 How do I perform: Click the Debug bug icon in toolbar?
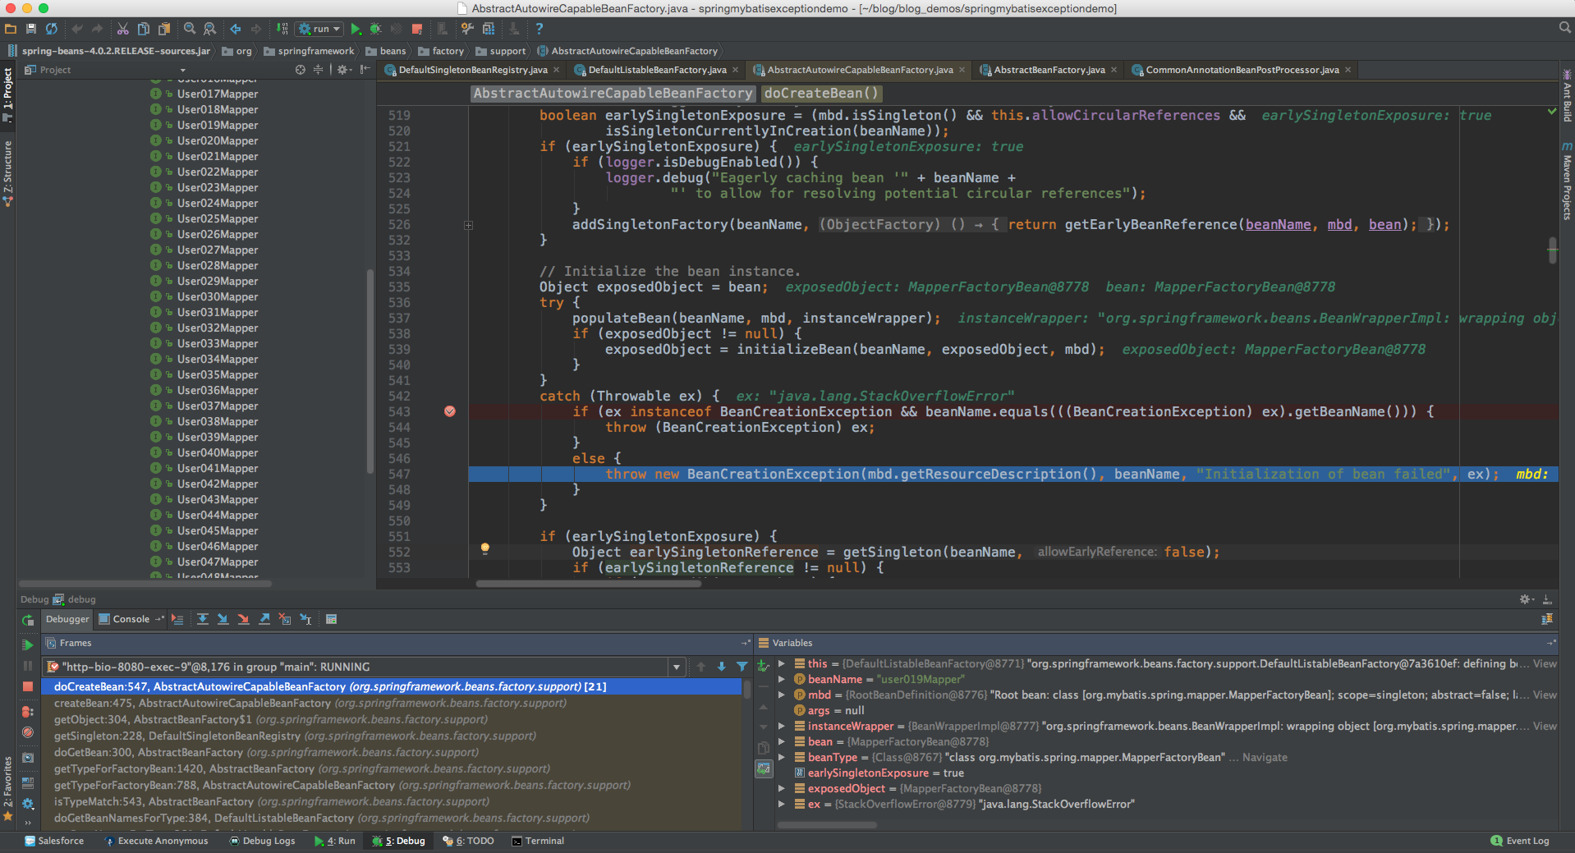(375, 29)
